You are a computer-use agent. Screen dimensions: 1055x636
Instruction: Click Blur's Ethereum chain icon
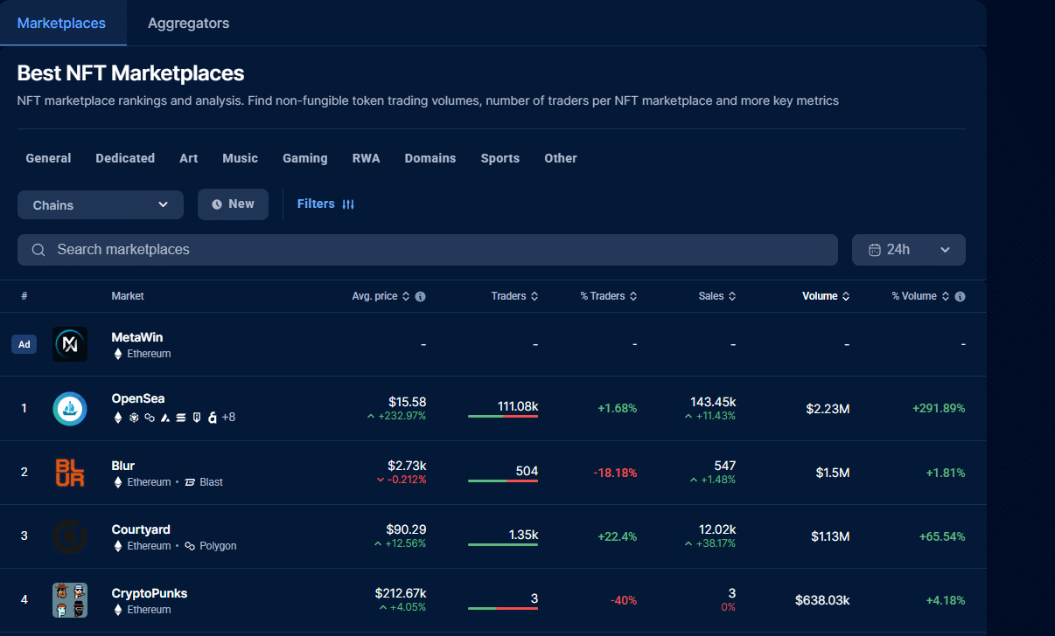[119, 481]
